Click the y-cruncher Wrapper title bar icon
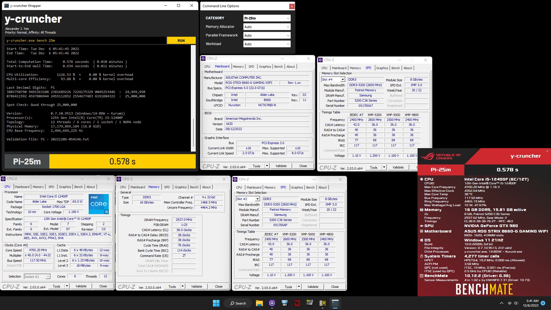 7,6
